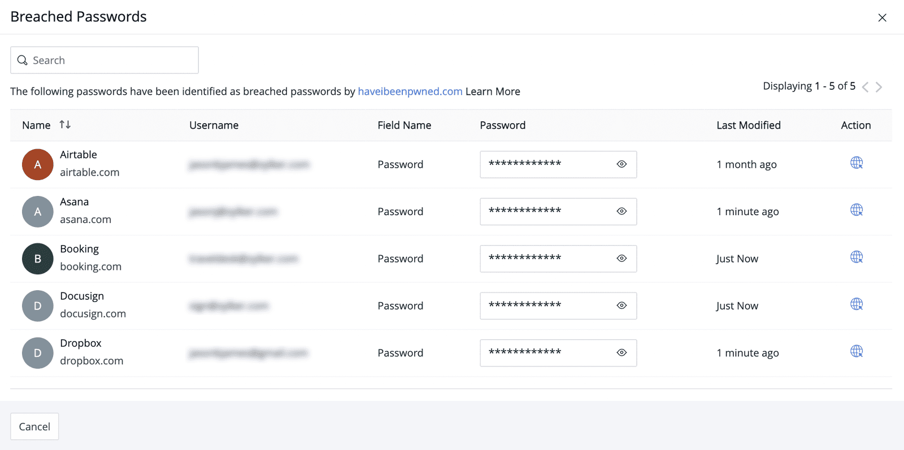
Task: Show the Asana password using eye icon
Action: (621, 211)
